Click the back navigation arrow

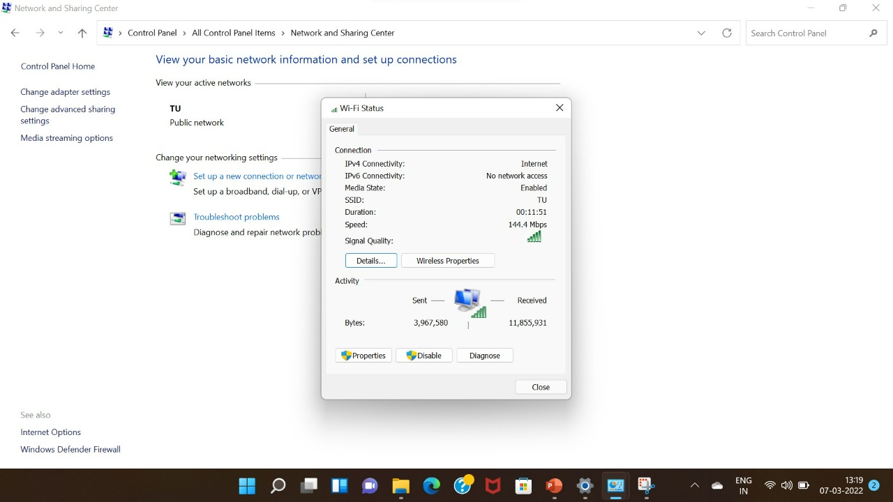coord(15,33)
